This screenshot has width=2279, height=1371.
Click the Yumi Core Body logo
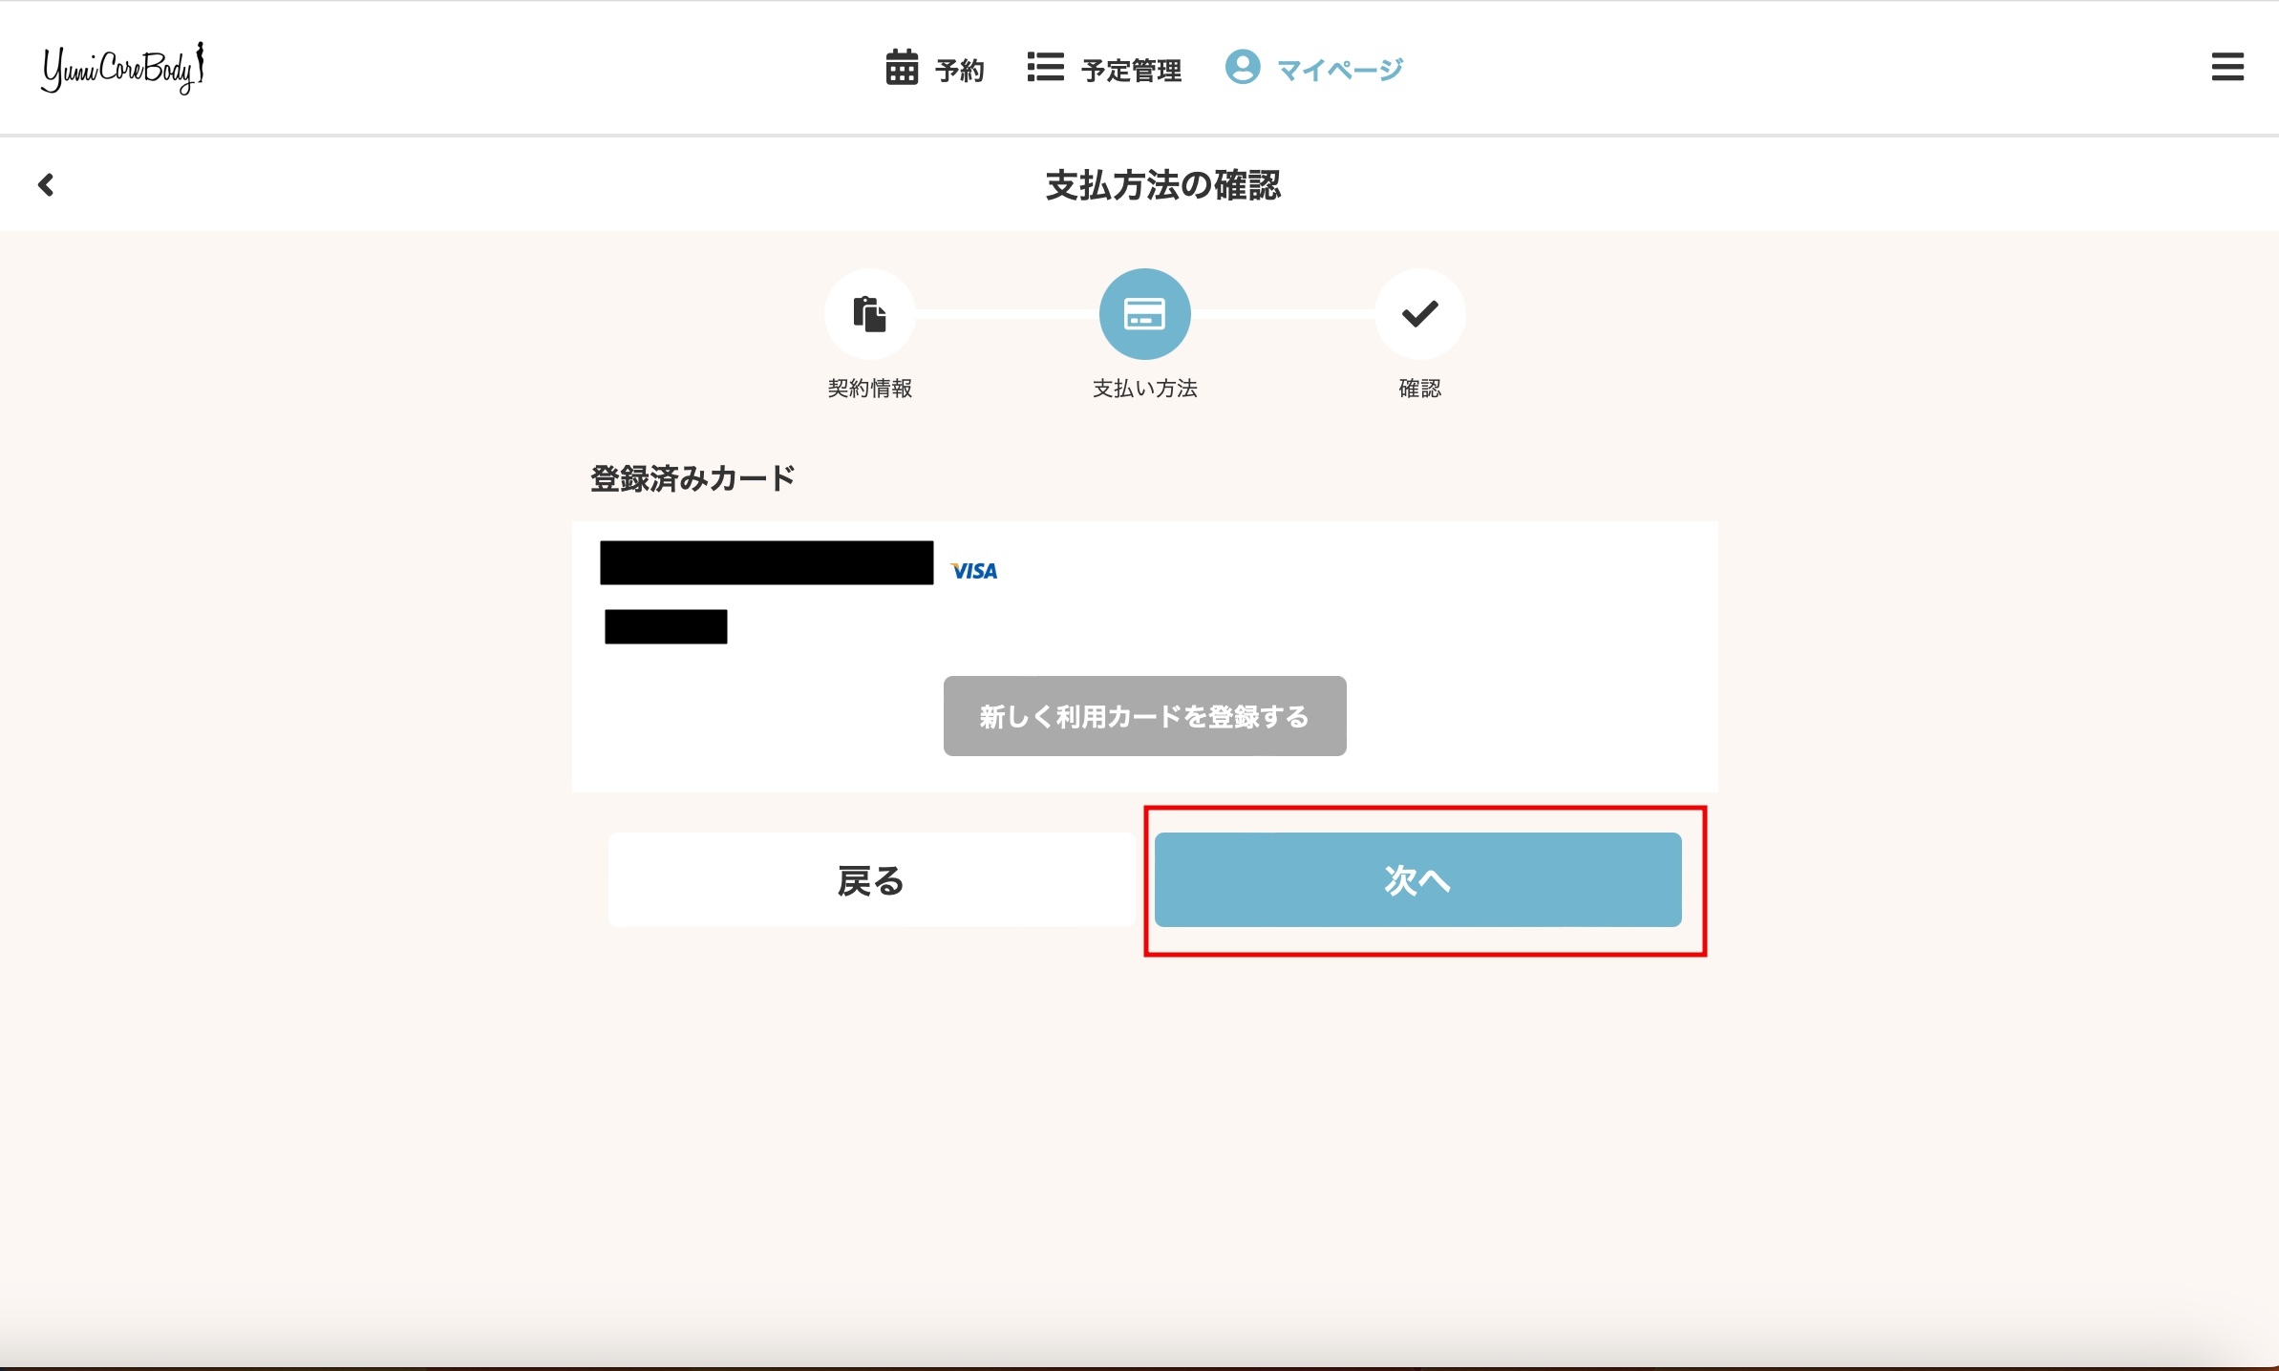pyautogui.click(x=122, y=68)
